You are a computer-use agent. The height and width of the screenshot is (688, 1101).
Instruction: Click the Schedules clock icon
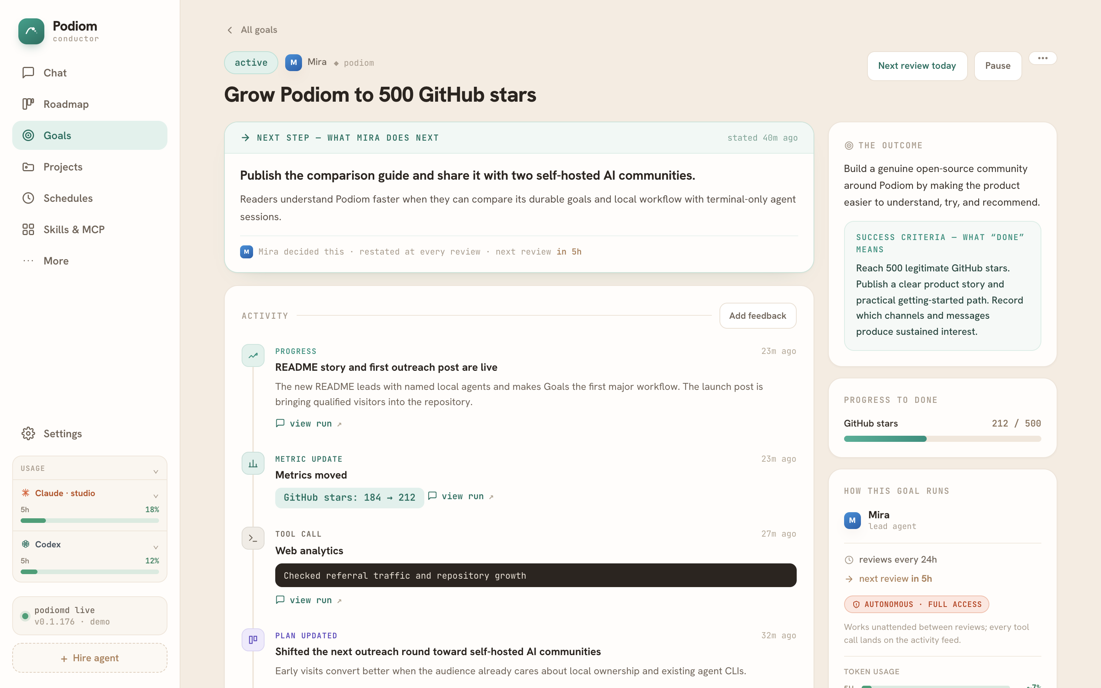click(x=28, y=198)
